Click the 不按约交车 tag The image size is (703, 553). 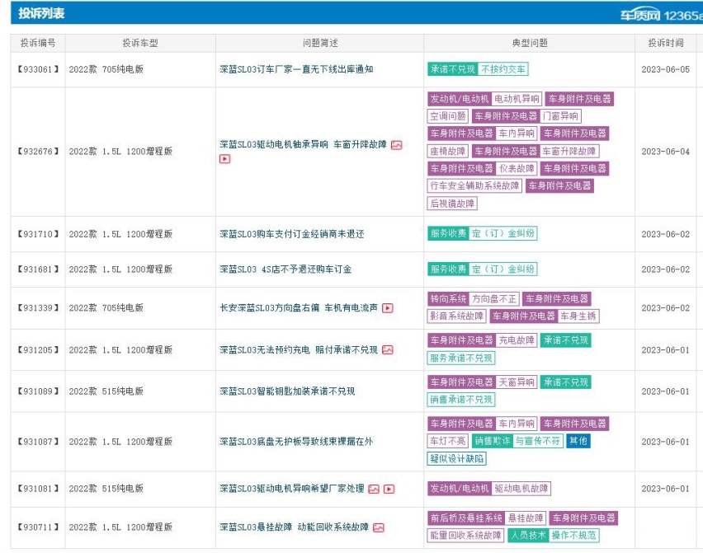[x=503, y=69]
